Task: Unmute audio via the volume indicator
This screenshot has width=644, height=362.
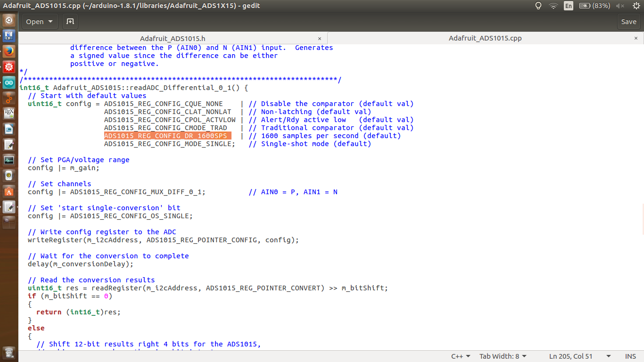Action: pyautogui.click(x=619, y=6)
